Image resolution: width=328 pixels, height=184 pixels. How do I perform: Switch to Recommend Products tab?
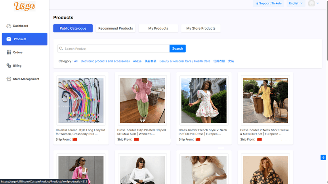pos(115,28)
